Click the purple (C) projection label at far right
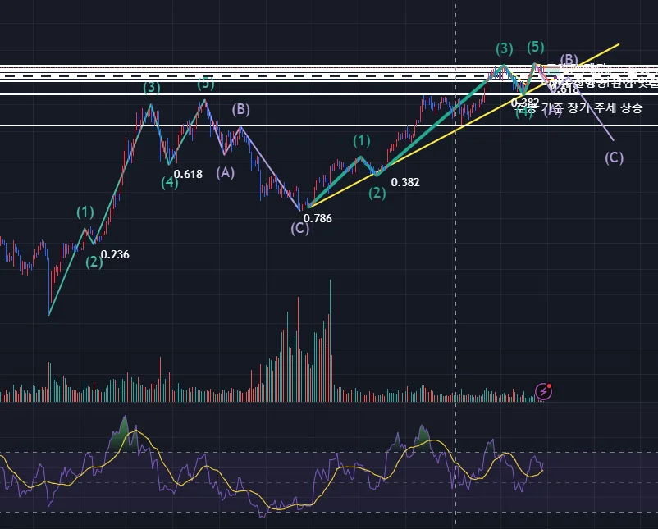The image size is (658, 529). [x=614, y=158]
